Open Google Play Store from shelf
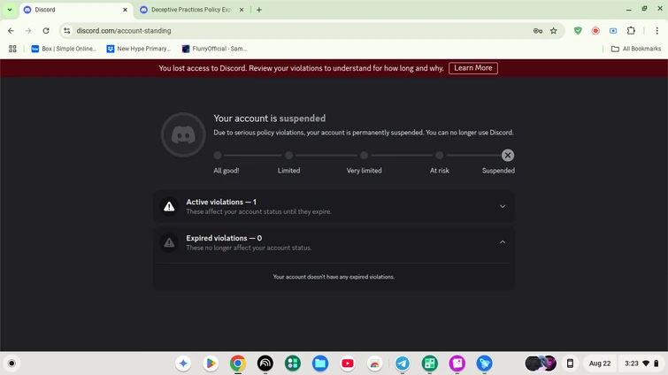The width and height of the screenshot is (668, 375). (211, 364)
